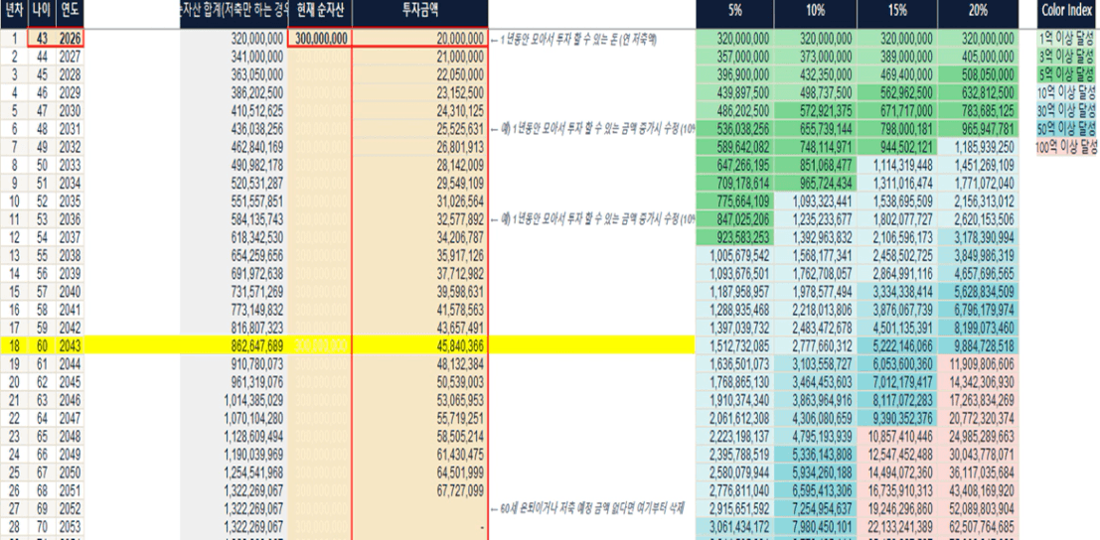1100x540 pixels.
Task: Click the 50억 이상 달성 legend swatch
Action: coord(1067,130)
